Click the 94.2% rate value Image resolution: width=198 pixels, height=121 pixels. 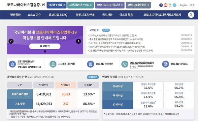[179, 106]
